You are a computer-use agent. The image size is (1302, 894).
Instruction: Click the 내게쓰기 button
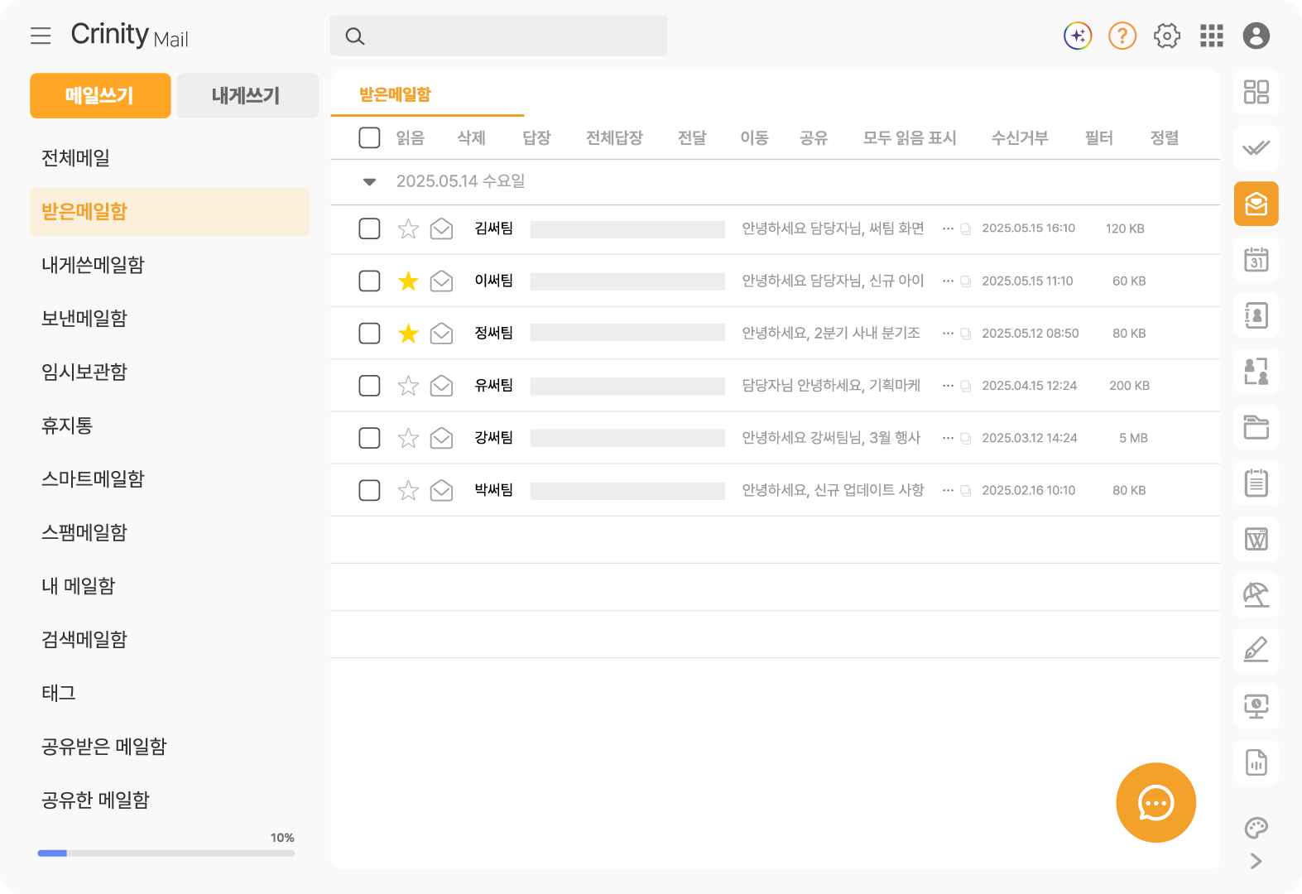pos(247,95)
